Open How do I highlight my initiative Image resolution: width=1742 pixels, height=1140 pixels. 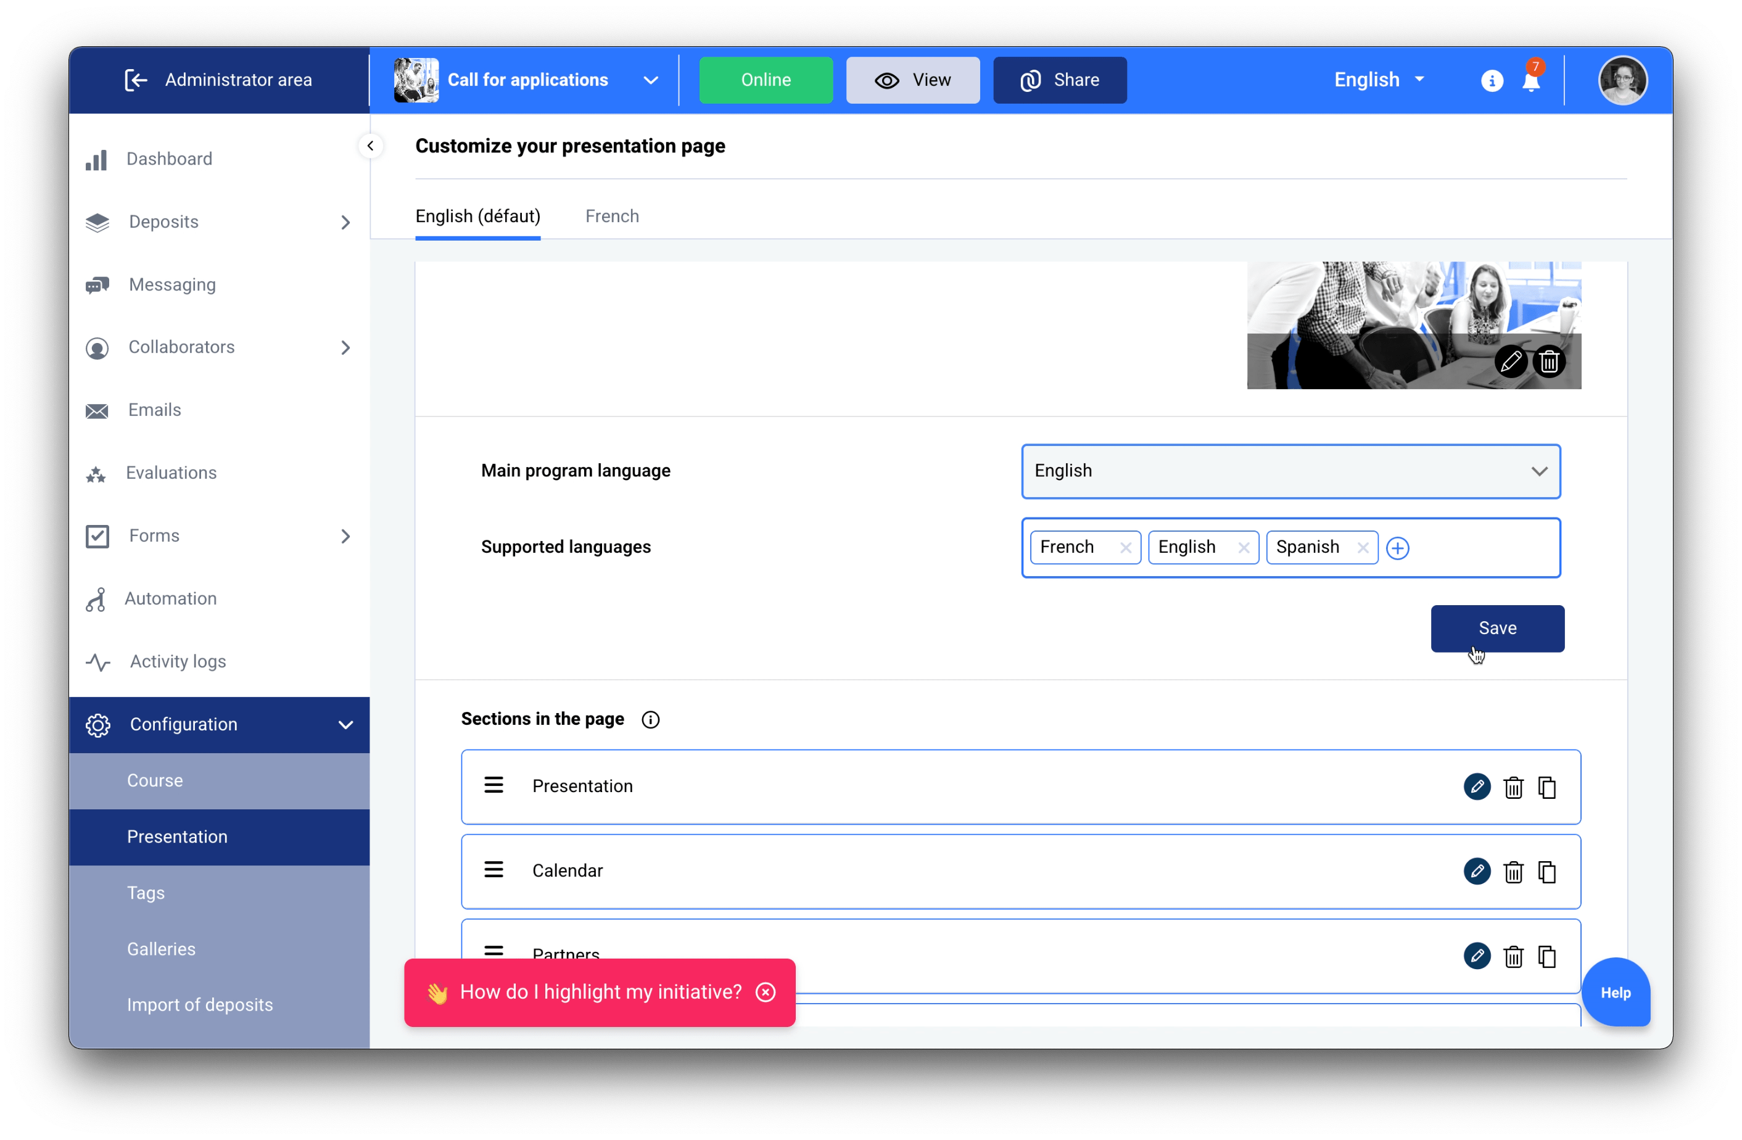click(600, 992)
